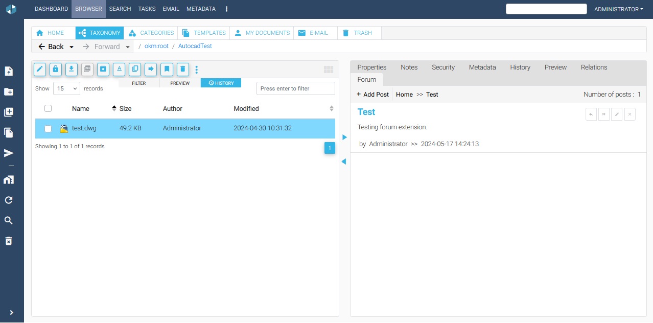Click the AutocadTest breadcrumb link
This screenshot has height=323, width=653.
(195, 46)
